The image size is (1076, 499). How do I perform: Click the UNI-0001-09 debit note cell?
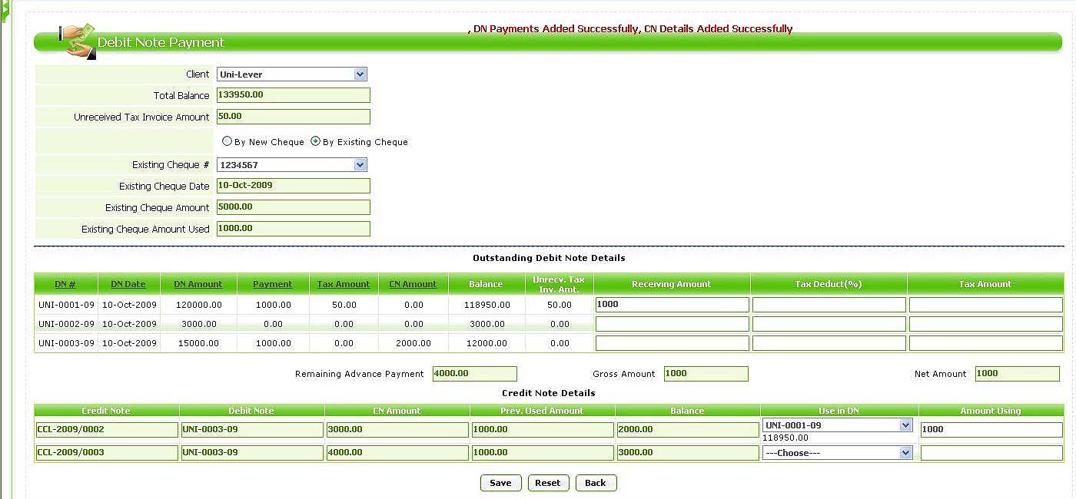pos(67,305)
